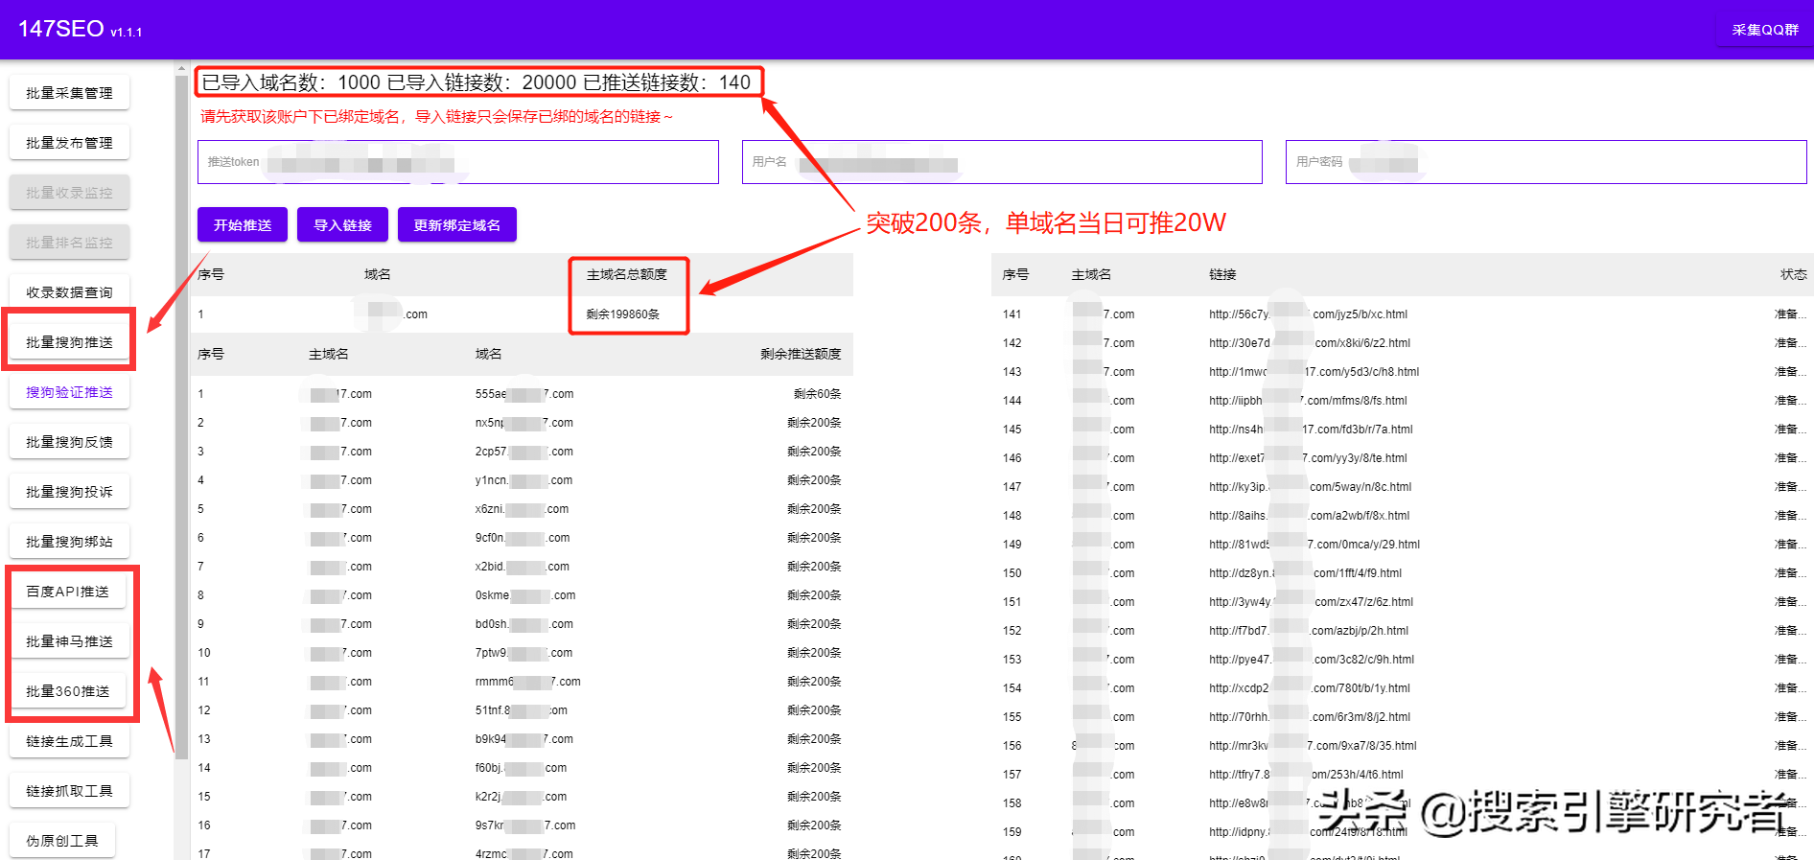
Task: Select subdomain starting with 7ptw9
Action: tap(523, 653)
